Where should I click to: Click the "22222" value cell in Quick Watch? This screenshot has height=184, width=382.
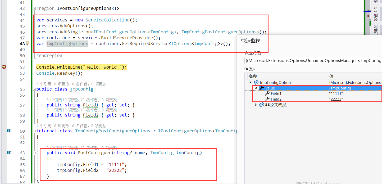tap(355, 99)
